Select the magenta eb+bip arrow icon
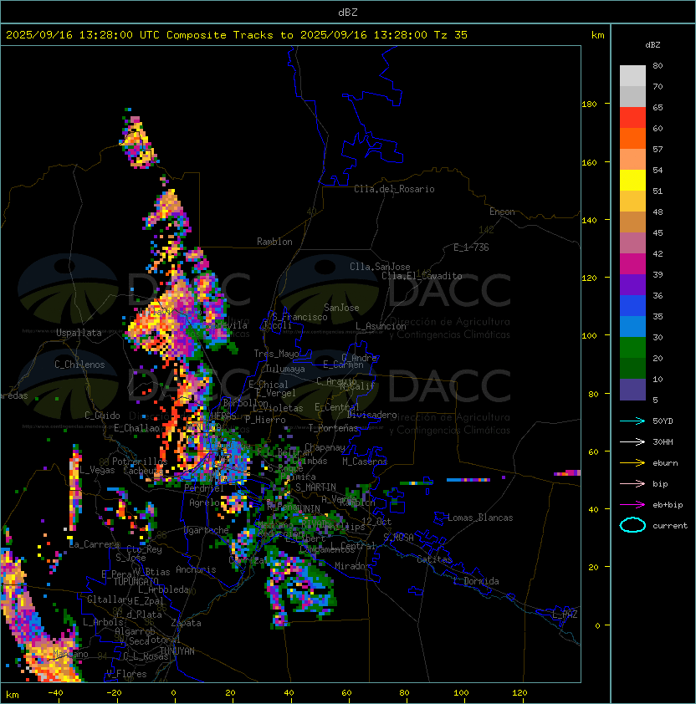 (632, 505)
